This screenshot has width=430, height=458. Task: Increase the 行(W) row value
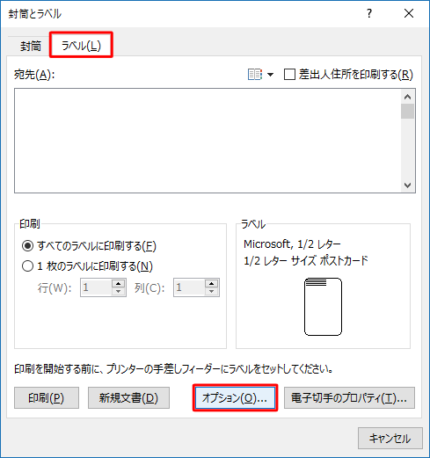[x=119, y=283]
